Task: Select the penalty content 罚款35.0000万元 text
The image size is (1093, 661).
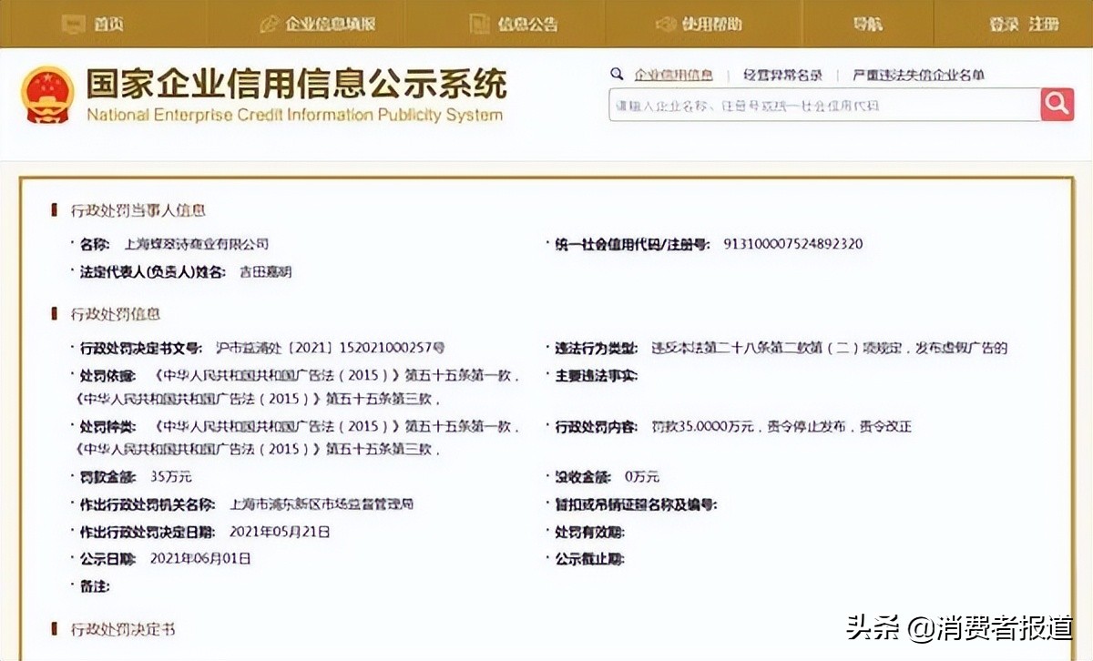Action: pos(781,426)
